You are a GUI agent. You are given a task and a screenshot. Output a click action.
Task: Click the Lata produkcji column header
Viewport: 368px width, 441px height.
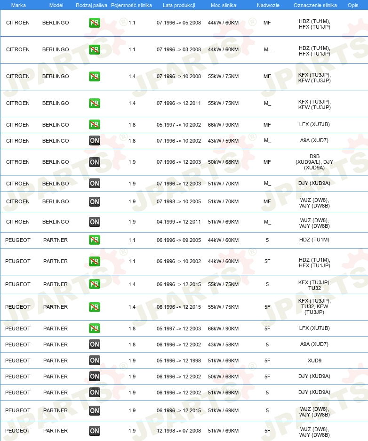point(179,5)
